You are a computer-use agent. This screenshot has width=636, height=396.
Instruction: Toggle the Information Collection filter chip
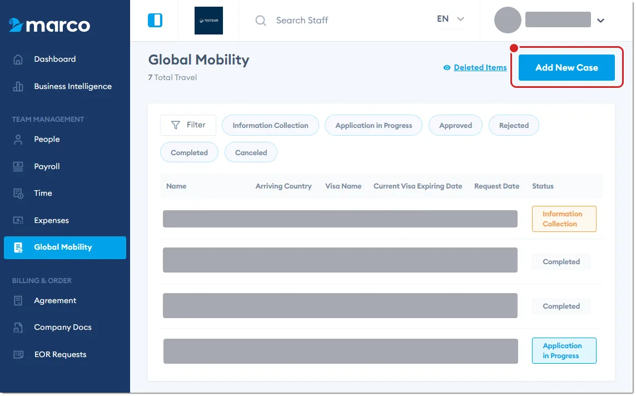tap(270, 125)
